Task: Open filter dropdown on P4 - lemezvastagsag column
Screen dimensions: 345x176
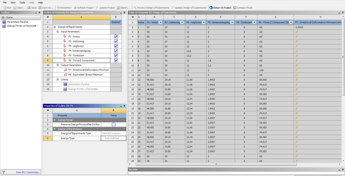Action: 232,23
